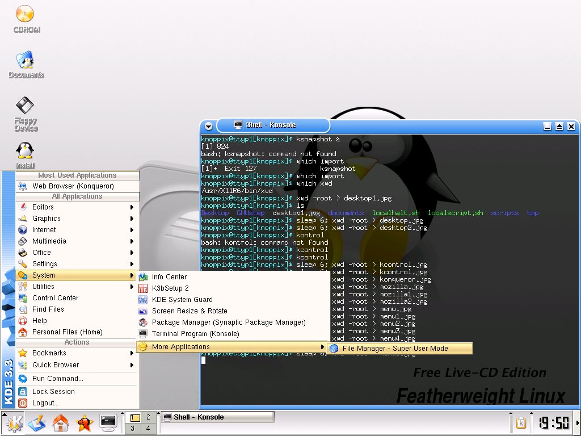Open the Documents desktop folder icon
The width and height of the screenshot is (581, 436).
click(25, 60)
